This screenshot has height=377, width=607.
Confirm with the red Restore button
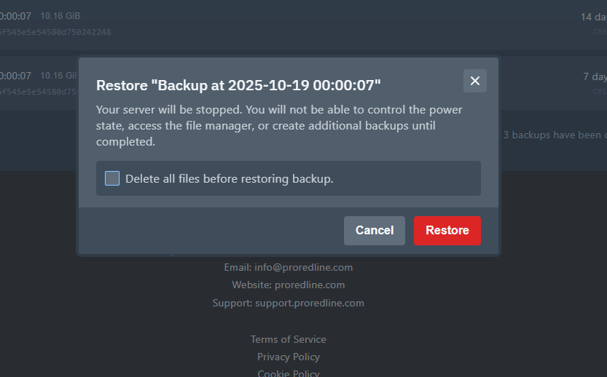point(447,231)
